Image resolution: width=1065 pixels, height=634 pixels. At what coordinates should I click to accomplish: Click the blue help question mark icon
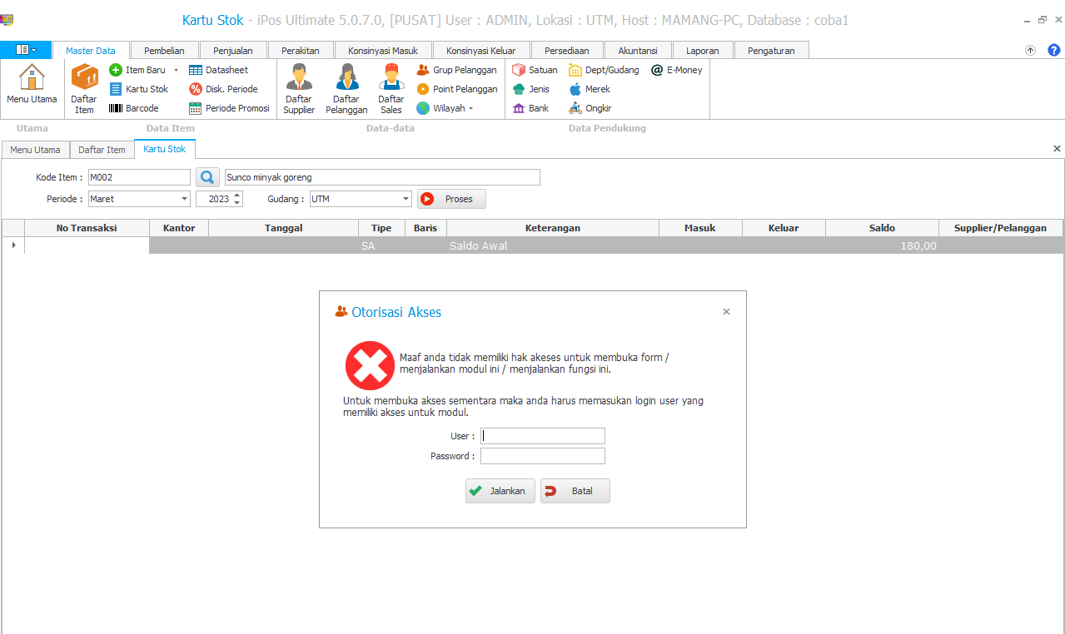point(1053,50)
